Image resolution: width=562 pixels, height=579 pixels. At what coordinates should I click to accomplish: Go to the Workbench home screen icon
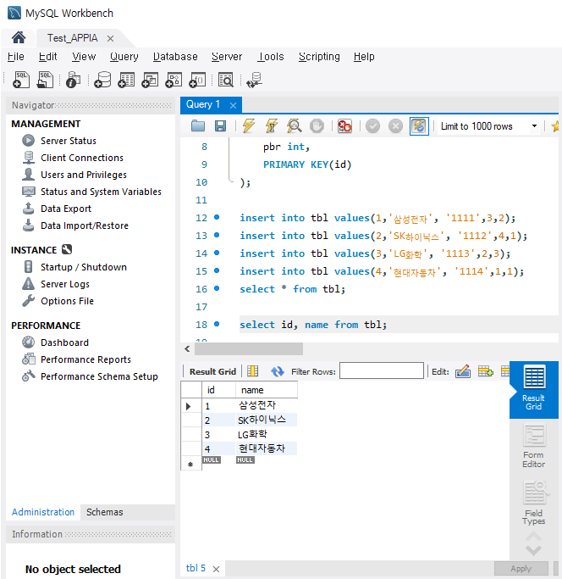[19, 37]
